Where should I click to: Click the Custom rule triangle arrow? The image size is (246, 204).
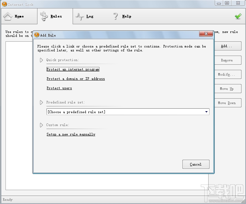(x=41, y=125)
